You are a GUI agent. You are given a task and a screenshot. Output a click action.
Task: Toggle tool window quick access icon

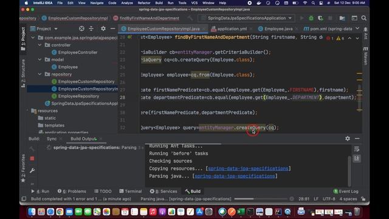(24, 199)
